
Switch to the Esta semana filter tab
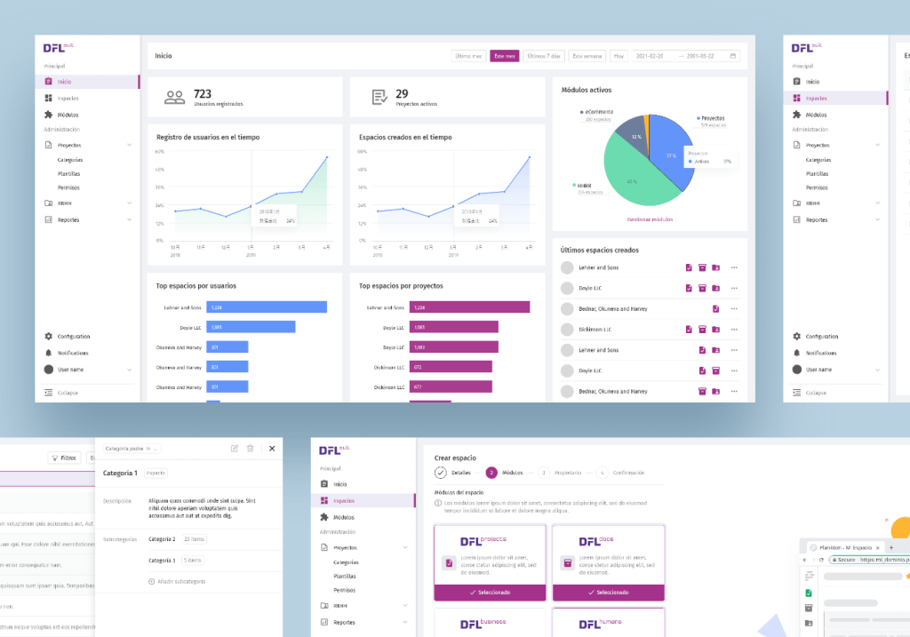(x=587, y=56)
